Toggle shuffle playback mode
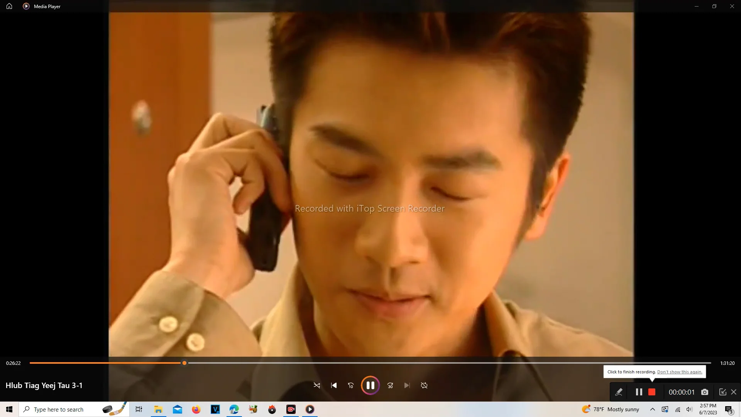Screen dimensions: 741x417 pyautogui.click(x=317, y=385)
